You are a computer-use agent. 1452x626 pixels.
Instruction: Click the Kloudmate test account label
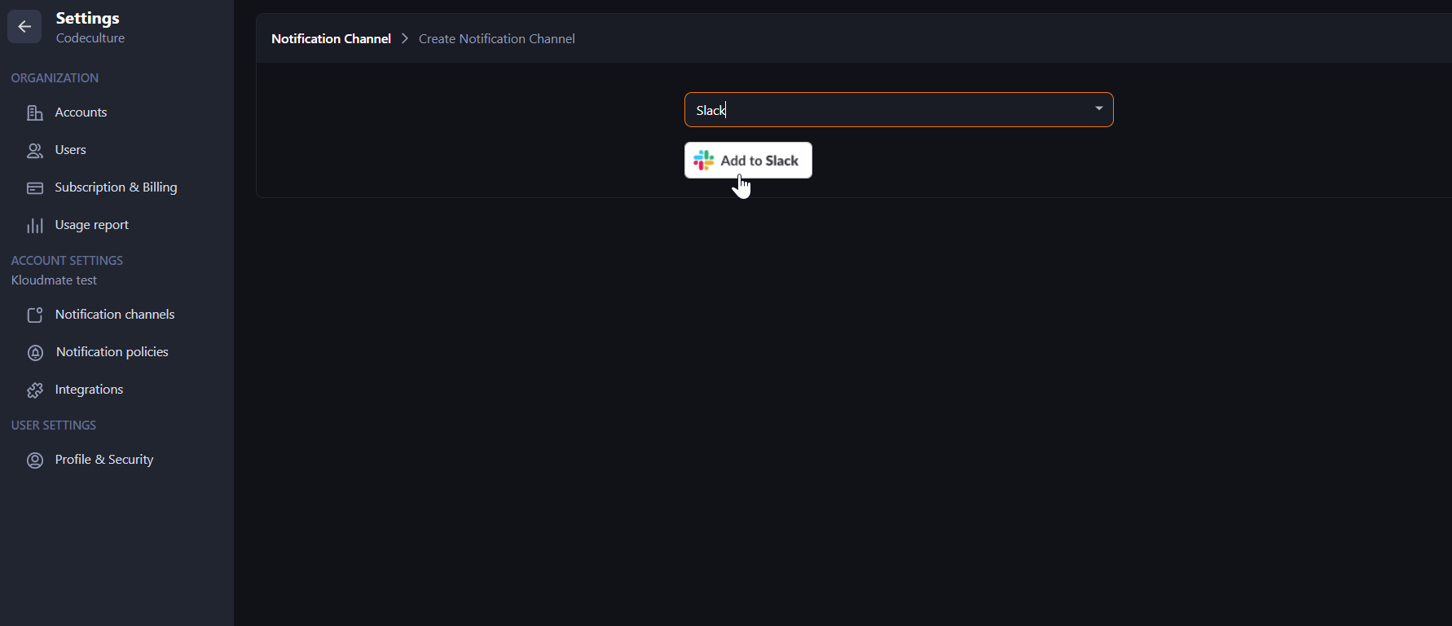54,280
